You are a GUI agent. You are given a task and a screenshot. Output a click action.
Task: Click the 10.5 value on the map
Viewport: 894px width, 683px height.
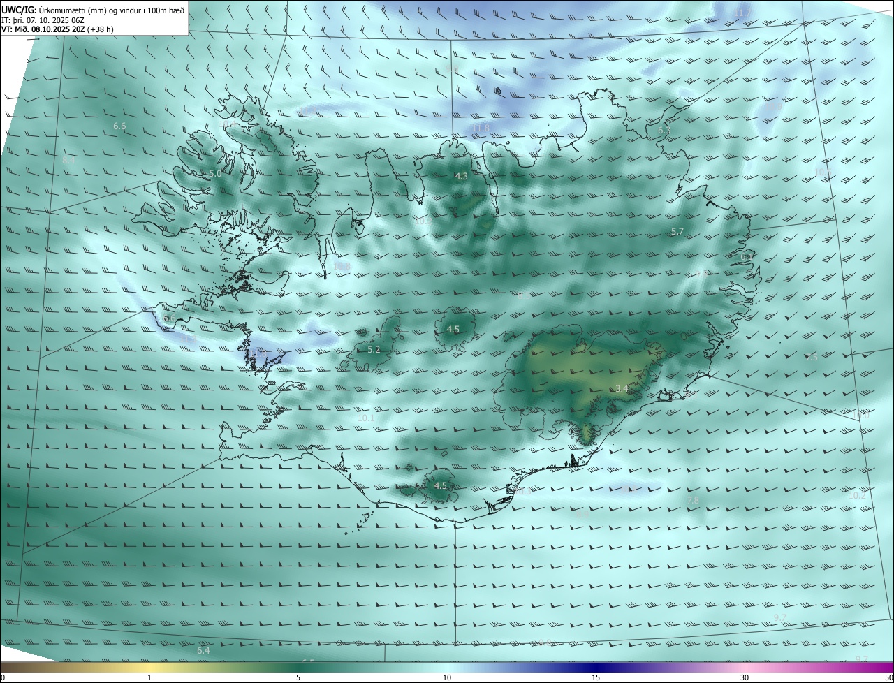pyautogui.click(x=823, y=172)
